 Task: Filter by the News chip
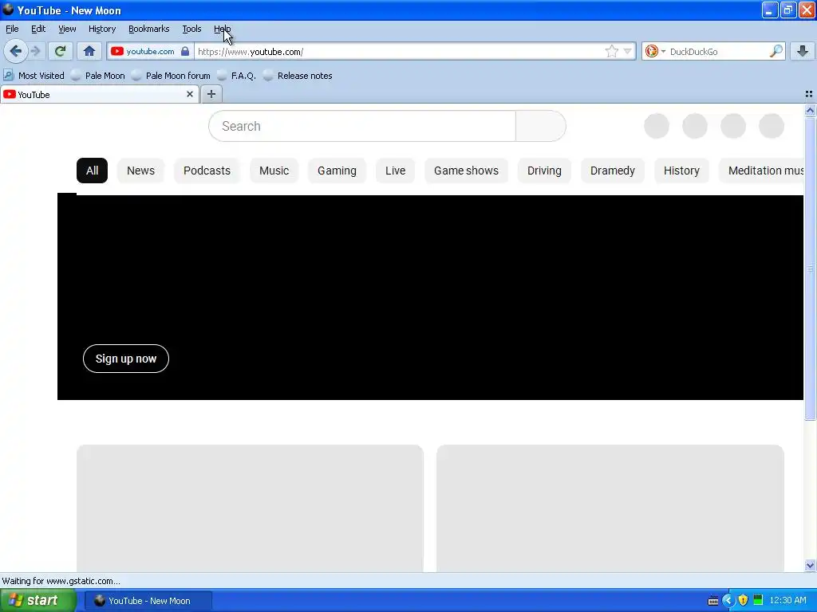tap(140, 171)
